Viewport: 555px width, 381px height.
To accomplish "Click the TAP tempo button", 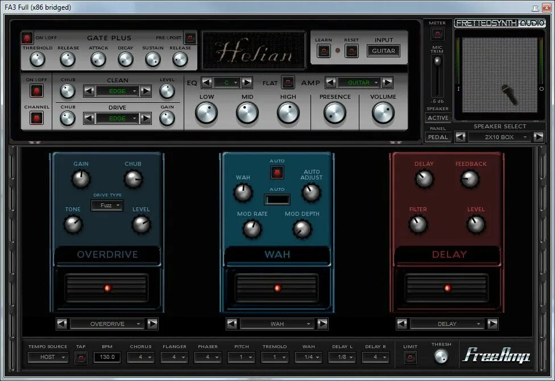I will tap(81, 358).
